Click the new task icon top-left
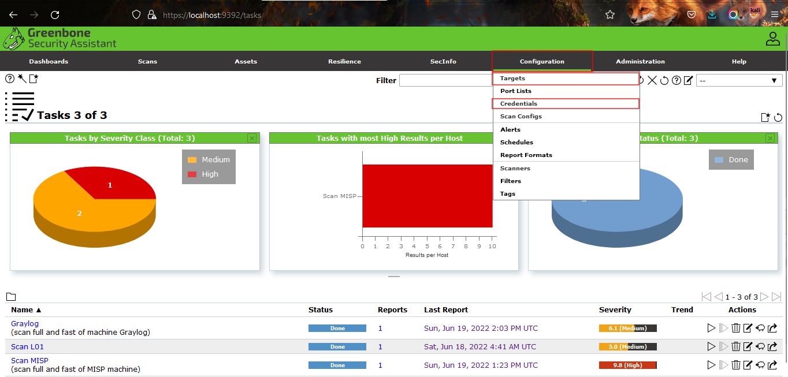Image resolution: width=788 pixels, height=377 pixels. [x=34, y=79]
